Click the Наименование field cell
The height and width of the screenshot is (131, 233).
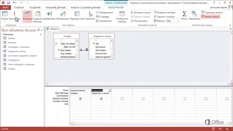click(80, 90)
